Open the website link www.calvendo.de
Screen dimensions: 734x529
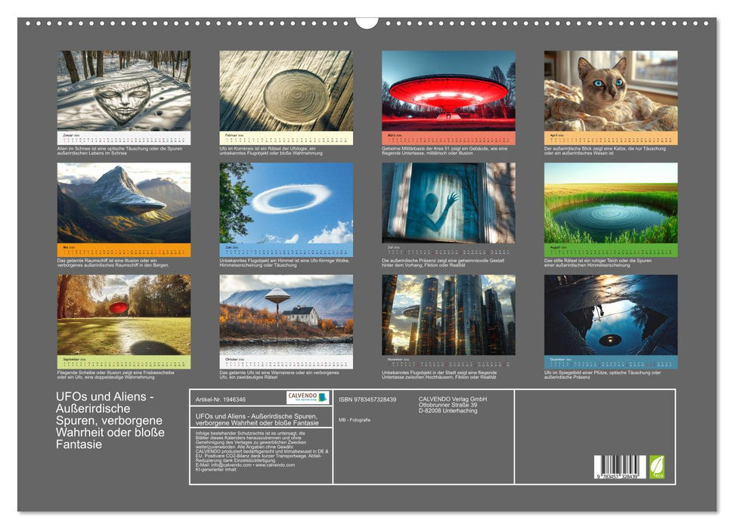[x=275, y=466]
